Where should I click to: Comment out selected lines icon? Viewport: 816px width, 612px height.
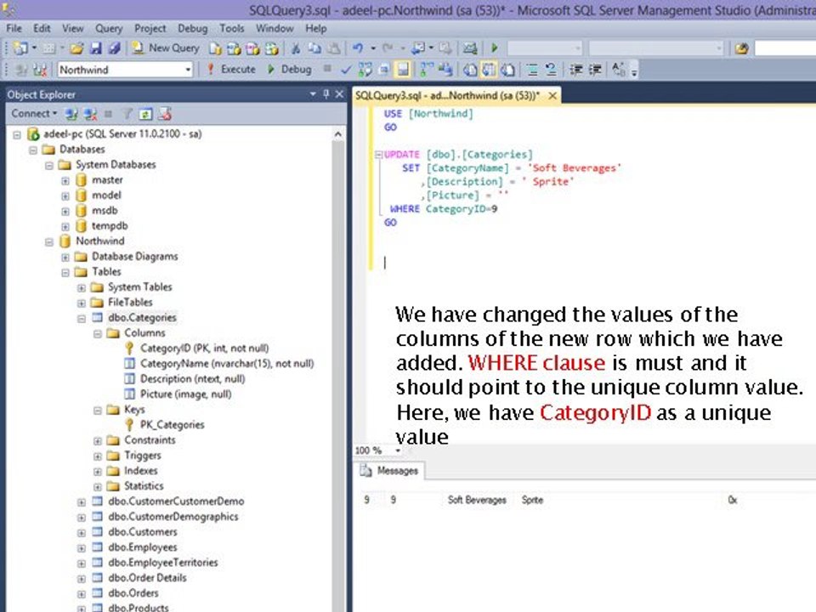(531, 69)
